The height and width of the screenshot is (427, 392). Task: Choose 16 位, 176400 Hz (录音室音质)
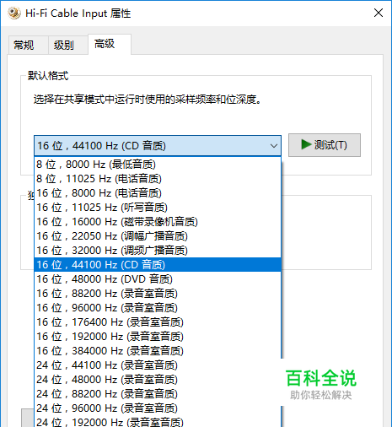pyautogui.click(x=158, y=322)
